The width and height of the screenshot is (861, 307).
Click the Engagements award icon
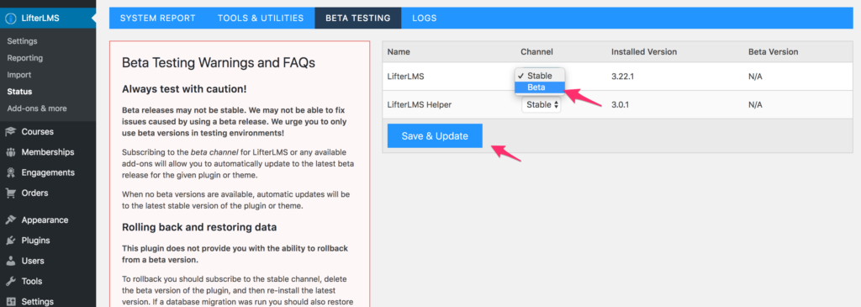(x=10, y=172)
